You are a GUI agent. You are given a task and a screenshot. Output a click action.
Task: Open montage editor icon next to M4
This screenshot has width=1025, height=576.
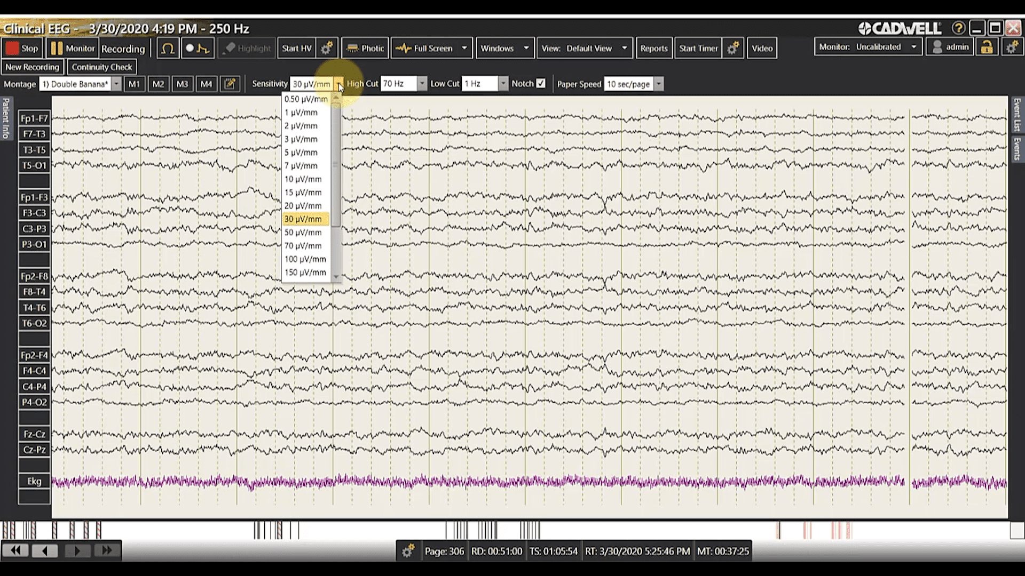[x=230, y=84]
